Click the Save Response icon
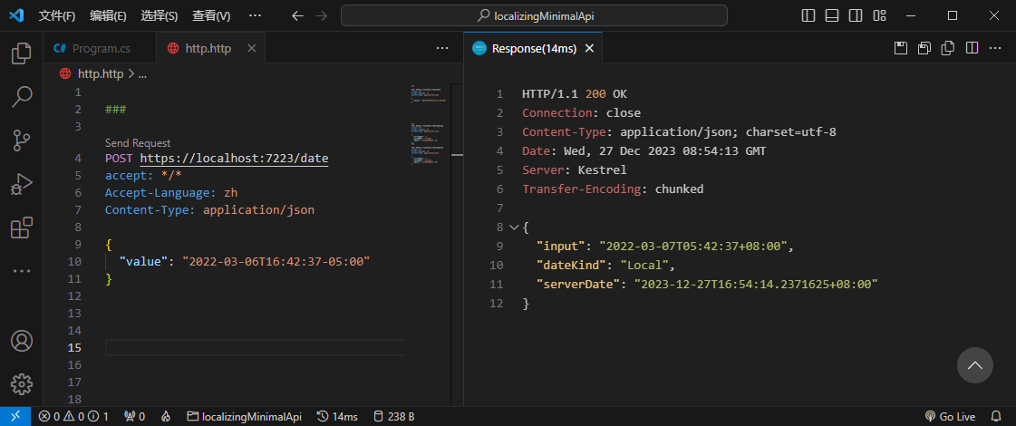The width and height of the screenshot is (1016, 426). [x=901, y=48]
